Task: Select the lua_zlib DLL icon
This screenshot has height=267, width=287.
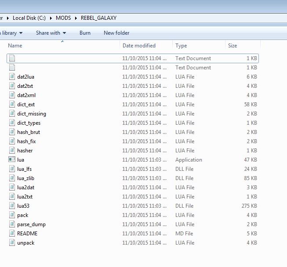Action: pos(12,178)
